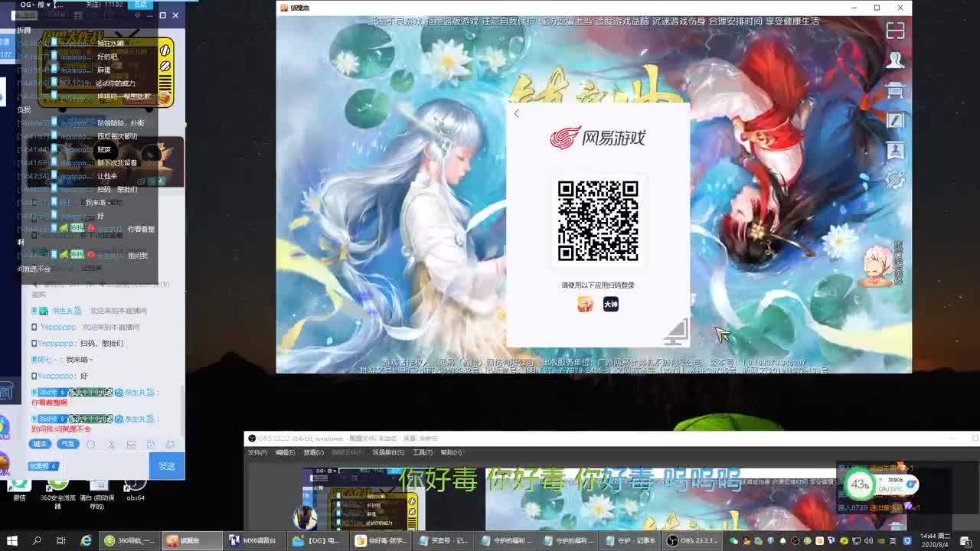This screenshot has width=980, height=551.
Task: Click the 你看着我啊 red chat message
Action: pos(49,402)
